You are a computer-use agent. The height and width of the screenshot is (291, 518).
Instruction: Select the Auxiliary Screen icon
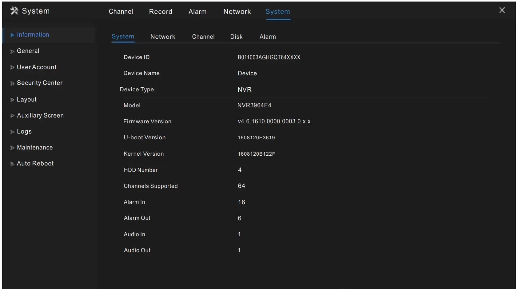pyautogui.click(x=12, y=115)
